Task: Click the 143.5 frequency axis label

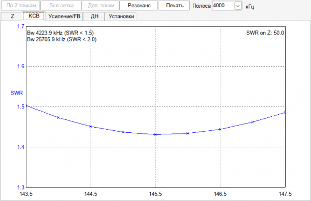Action: (26, 194)
